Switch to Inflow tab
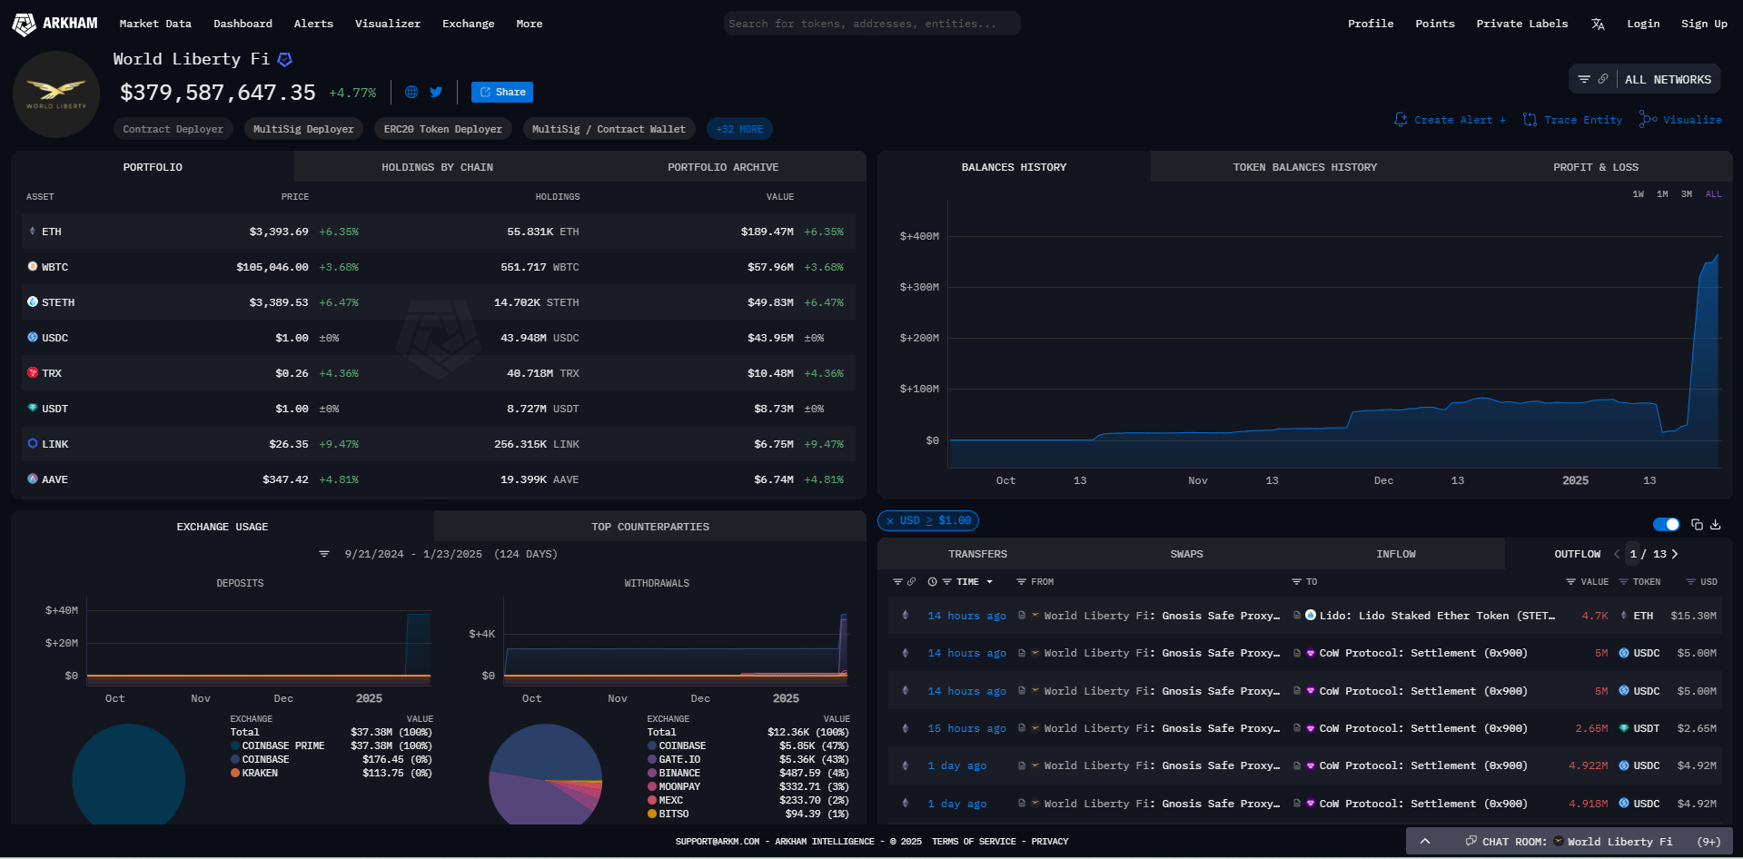1743x859 pixels. (x=1396, y=554)
